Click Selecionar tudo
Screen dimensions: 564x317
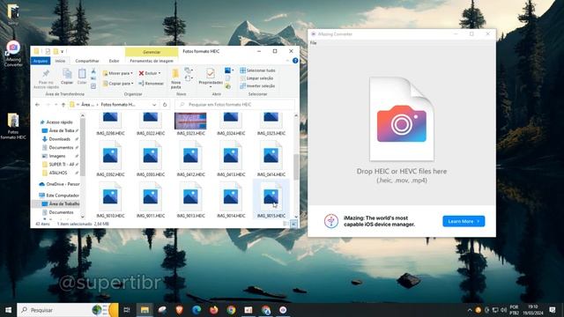(258, 70)
